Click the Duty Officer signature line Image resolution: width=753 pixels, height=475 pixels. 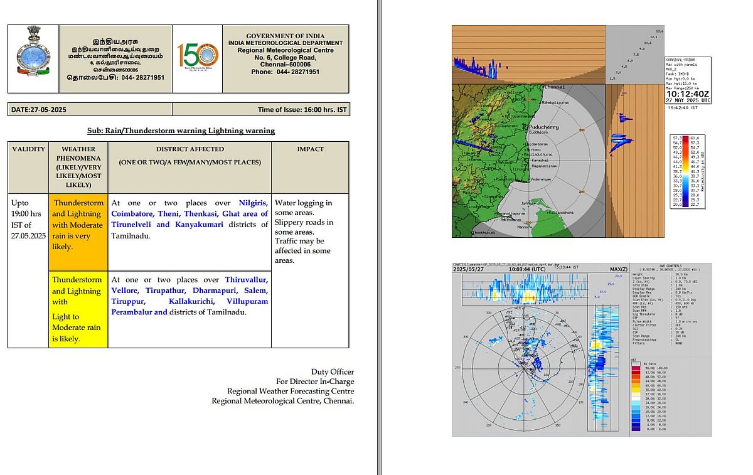[333, 372]
